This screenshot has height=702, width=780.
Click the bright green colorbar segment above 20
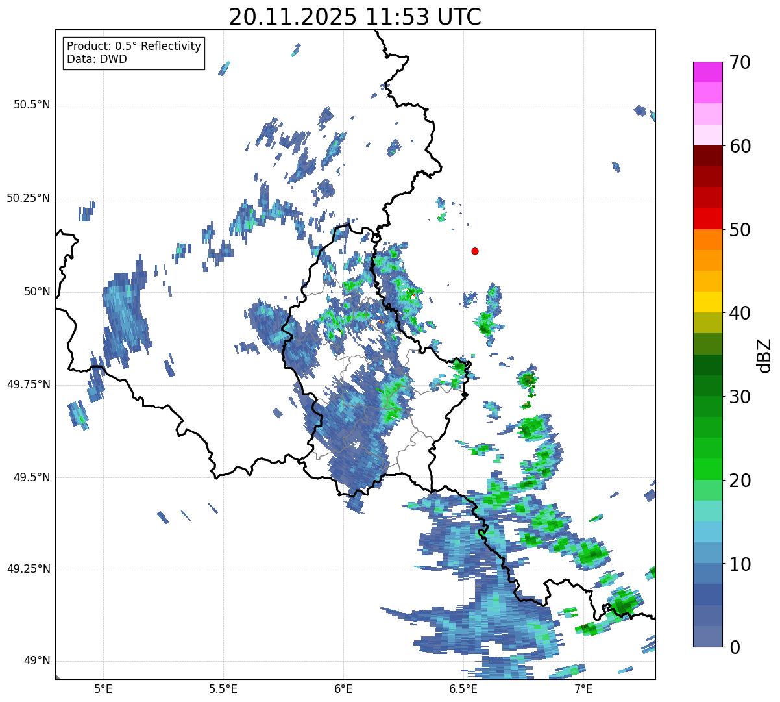707,470
